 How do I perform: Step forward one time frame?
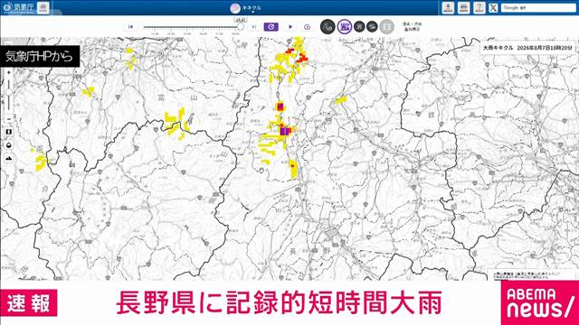[x=253, y=27]
